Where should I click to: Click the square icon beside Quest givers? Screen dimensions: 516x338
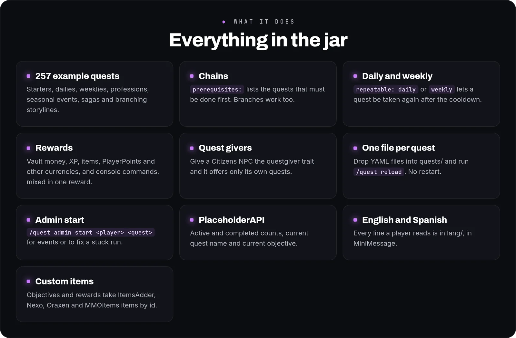[x=192, y=148]
